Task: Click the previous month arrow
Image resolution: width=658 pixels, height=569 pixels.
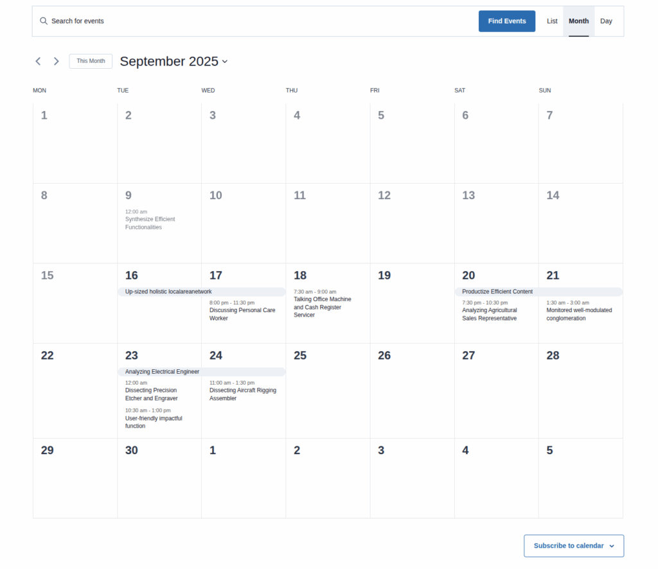Action: click(38, 61)
